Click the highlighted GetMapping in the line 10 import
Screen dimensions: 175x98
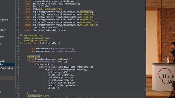86,12
